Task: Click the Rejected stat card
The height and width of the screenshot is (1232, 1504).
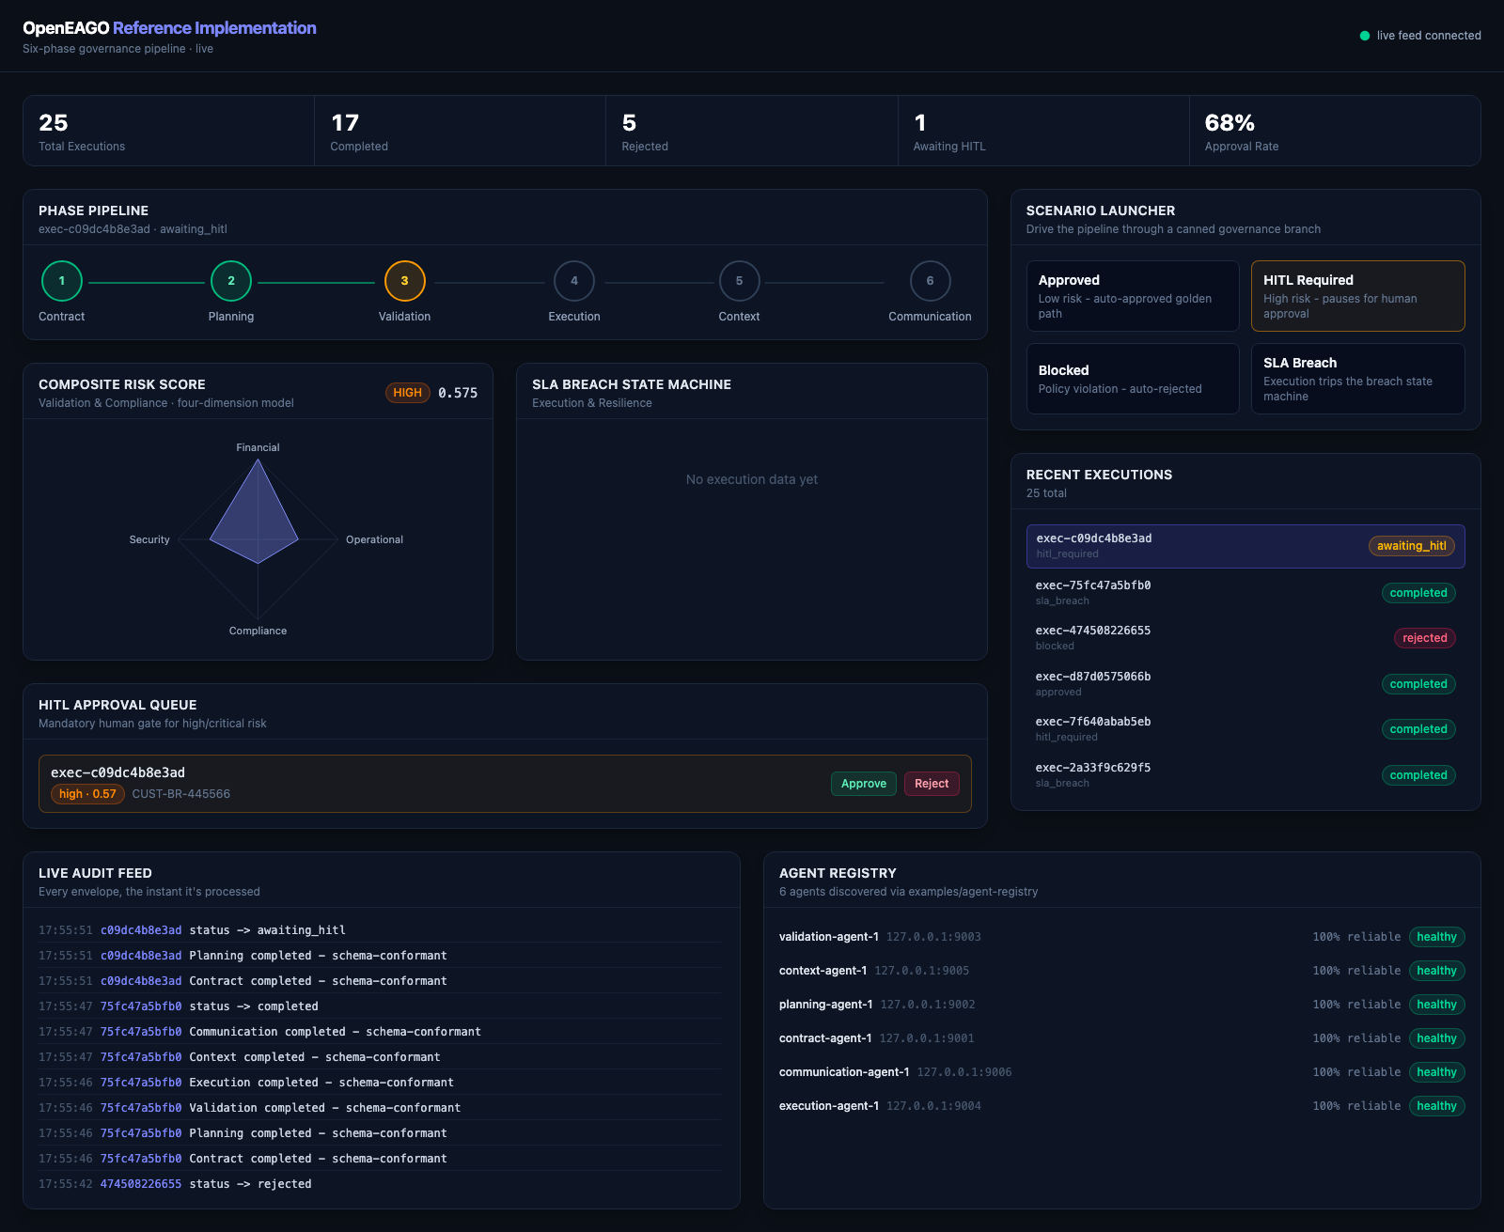Action: click(752, 131)
